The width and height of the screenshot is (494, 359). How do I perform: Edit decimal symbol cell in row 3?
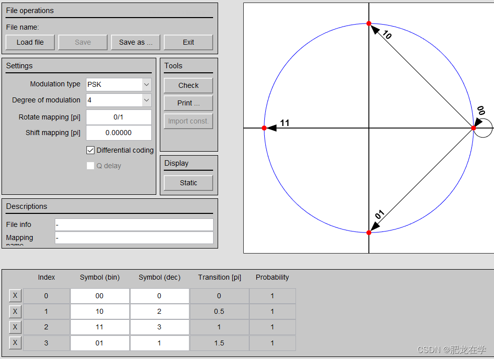point(160,343)
